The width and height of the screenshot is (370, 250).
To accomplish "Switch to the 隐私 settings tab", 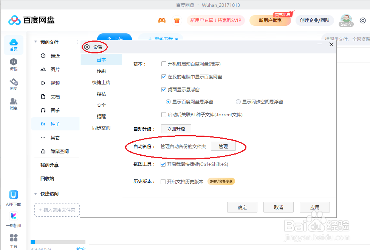I will pyautogui.click(x=101, y=94).
